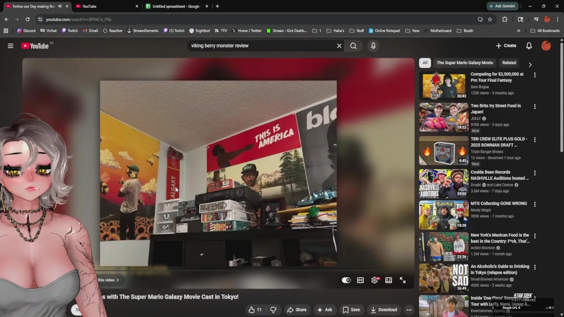564x317 pixels.
Task: Open options for Two Brits try Street Food
Action: (535, 107)
